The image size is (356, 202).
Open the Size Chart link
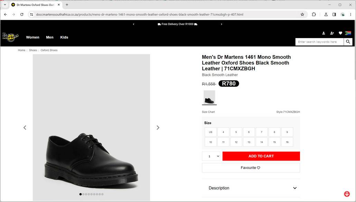[208, 112]
